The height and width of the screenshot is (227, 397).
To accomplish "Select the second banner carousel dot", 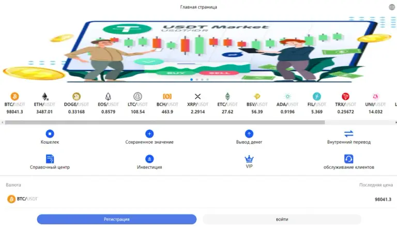I will (197, 80).
